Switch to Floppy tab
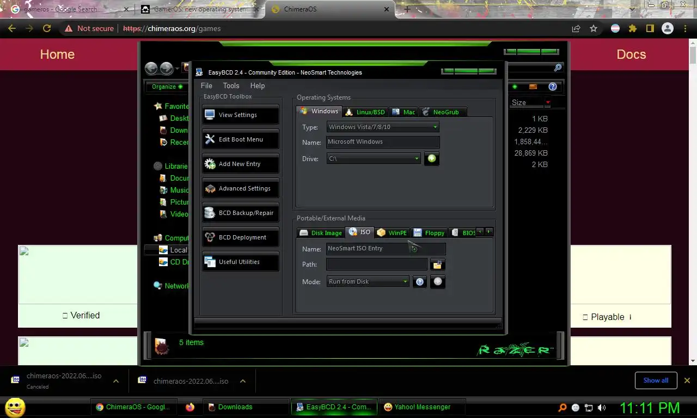Image resolution: width=697 pixels, height=418 pixels. [x=429, y=233]
